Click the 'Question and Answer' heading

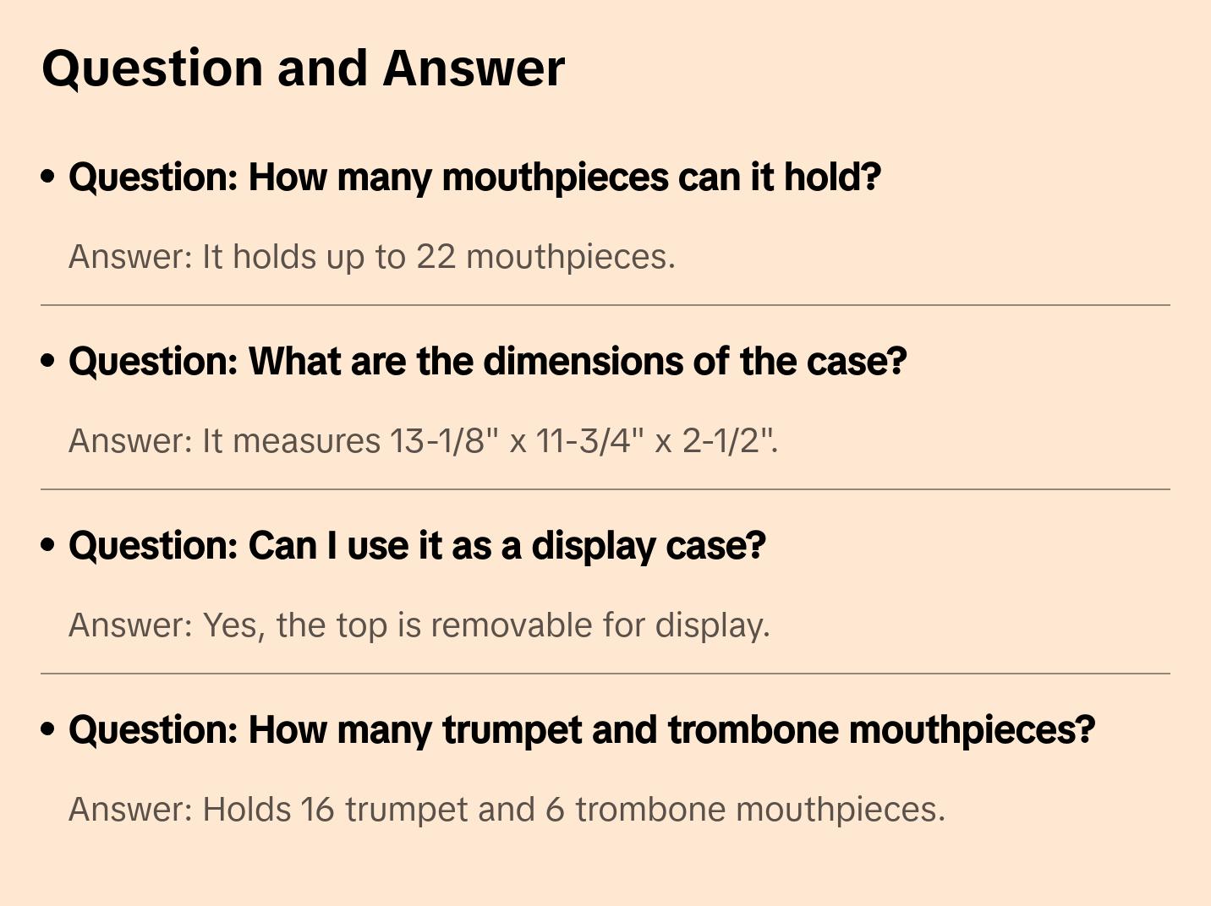(x=303, y=68)
